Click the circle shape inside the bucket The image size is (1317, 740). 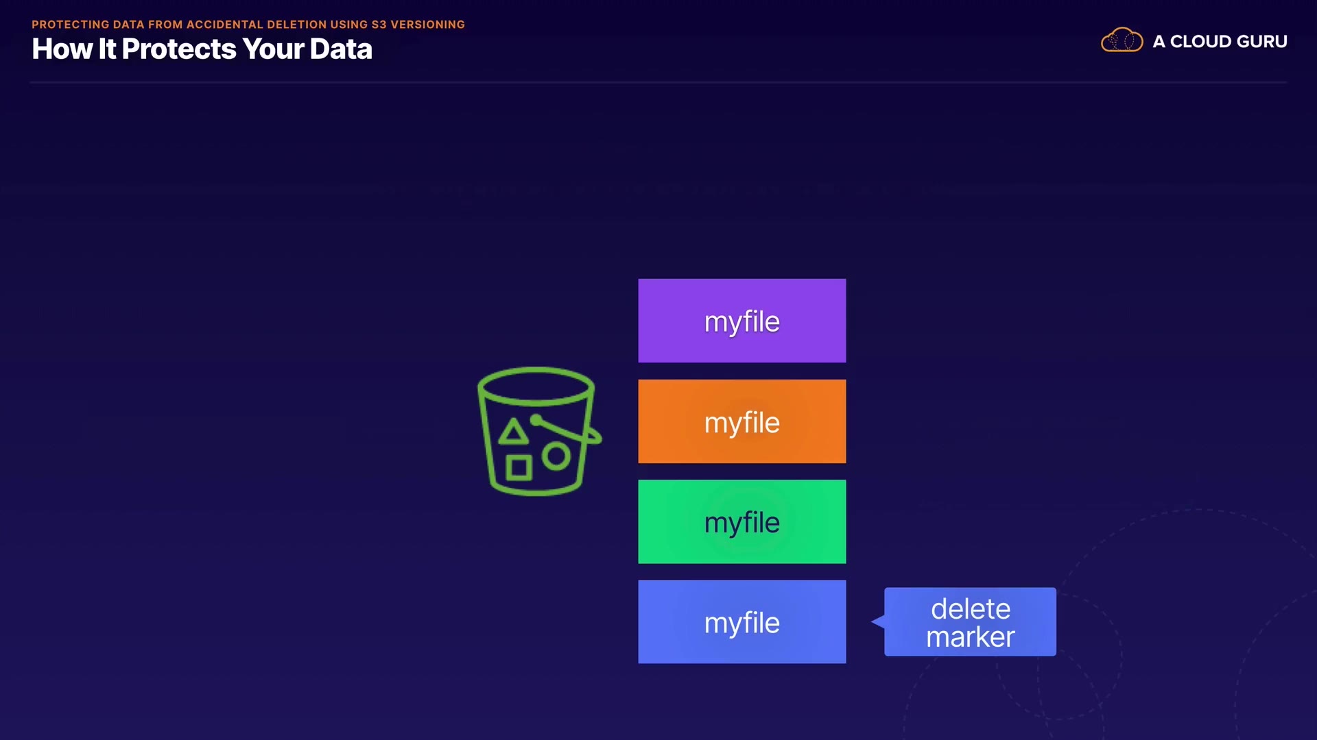(556, 456)
